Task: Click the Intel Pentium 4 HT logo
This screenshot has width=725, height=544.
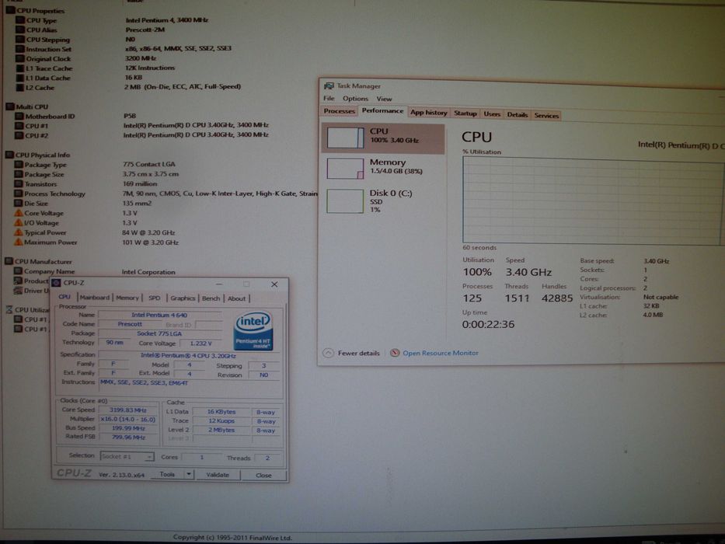Action: pos(253,331)
